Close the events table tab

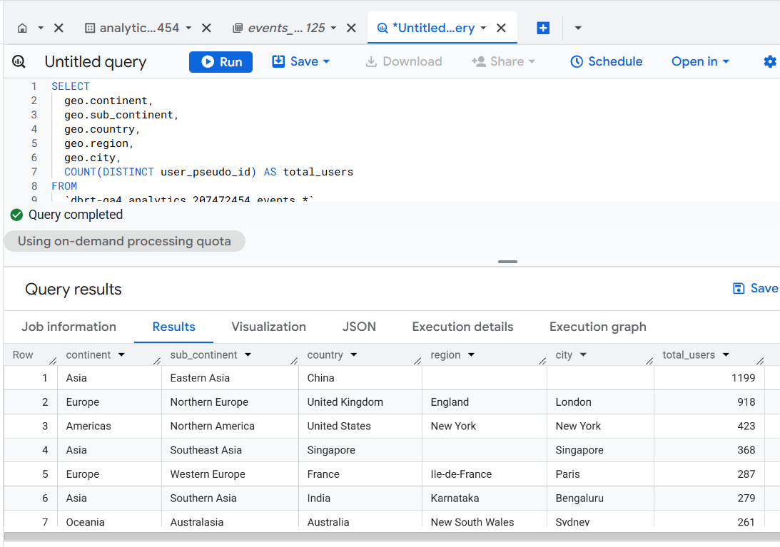tap(351, 28)
